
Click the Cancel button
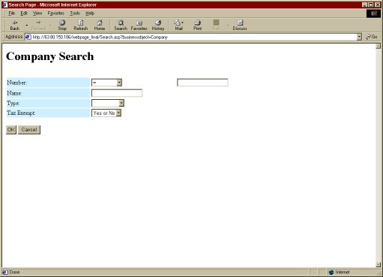click(x=29, y=130)
